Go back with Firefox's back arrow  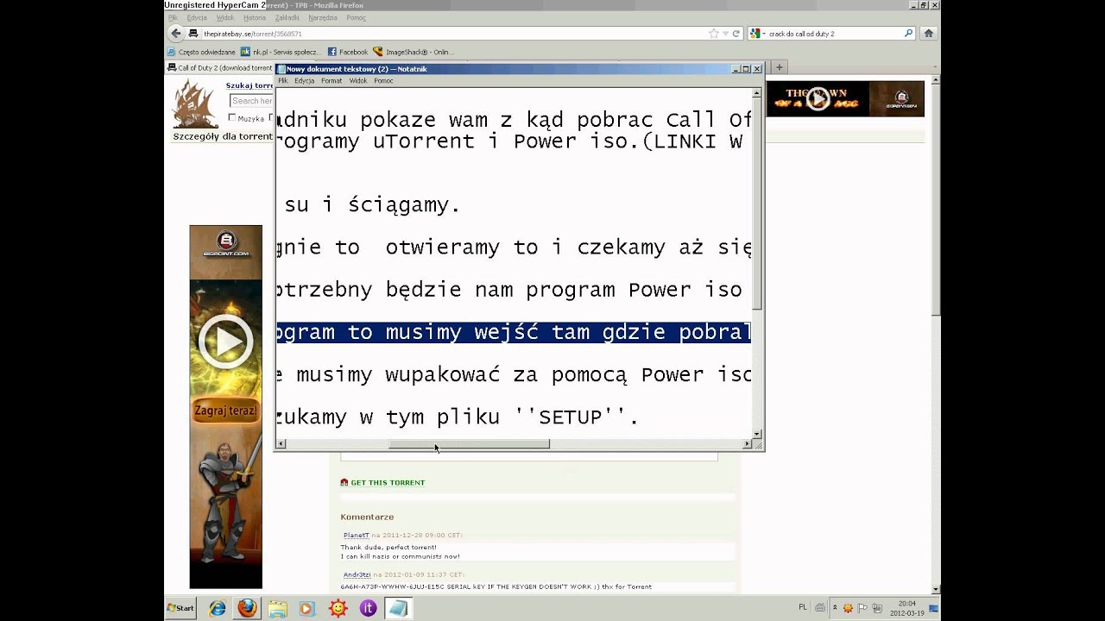coord(176,34)
